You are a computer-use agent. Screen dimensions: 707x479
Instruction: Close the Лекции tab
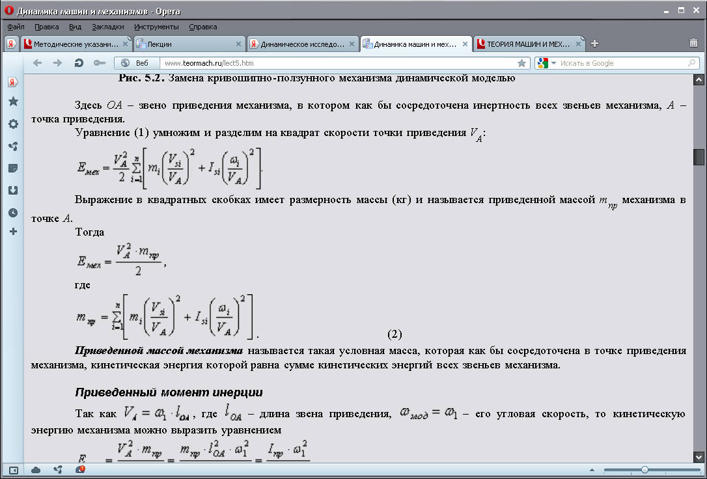tap(238, 44)
